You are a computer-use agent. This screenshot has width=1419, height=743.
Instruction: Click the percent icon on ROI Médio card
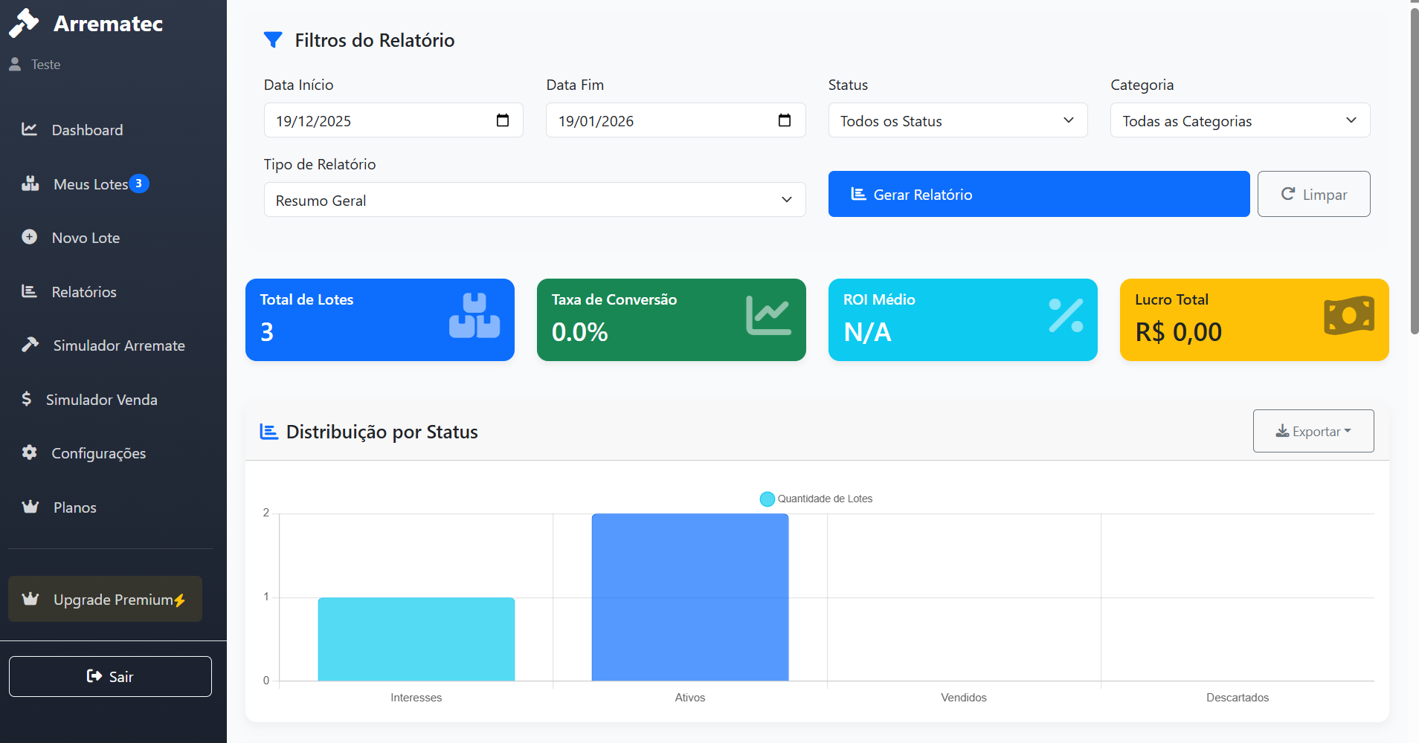coord(1066,316)
